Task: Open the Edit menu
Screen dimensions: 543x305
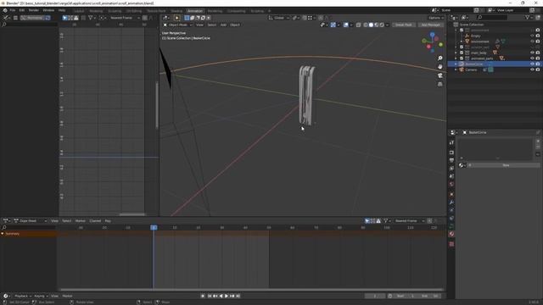Action: [22, 10]
